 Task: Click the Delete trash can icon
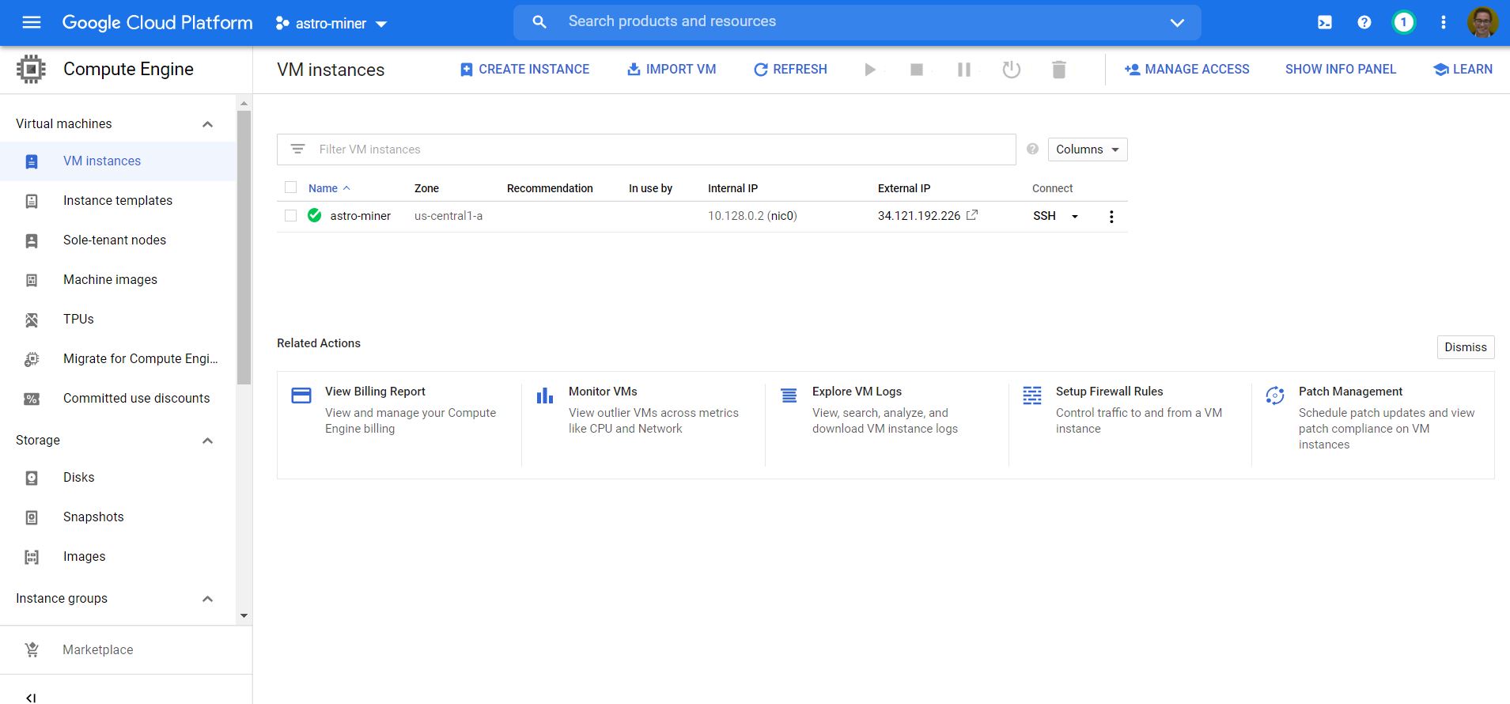pyautogui.click(x=1059, y=70)
